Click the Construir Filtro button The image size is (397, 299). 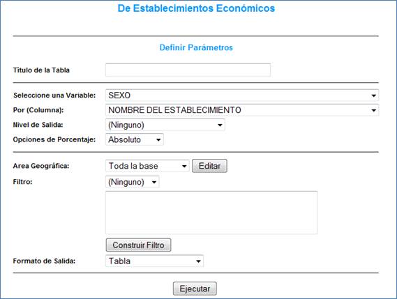tap(138, 245)
